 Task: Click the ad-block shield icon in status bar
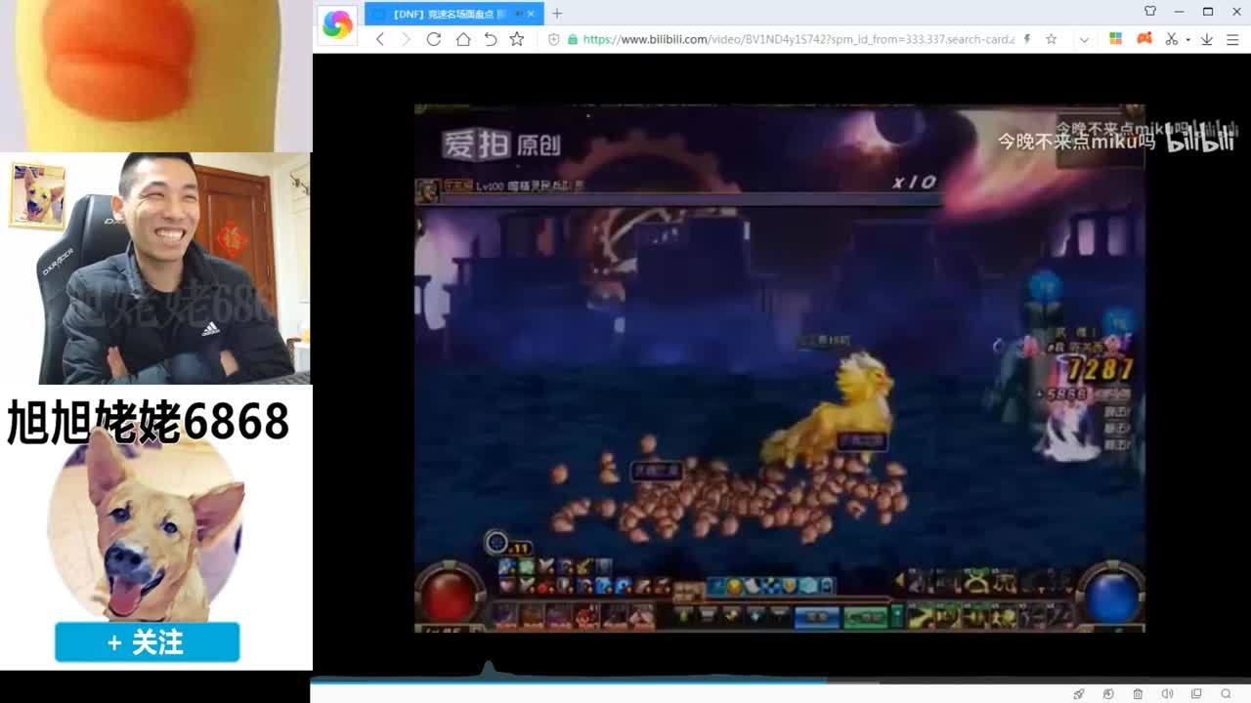pyautogui.click(x=1108, y=694)
